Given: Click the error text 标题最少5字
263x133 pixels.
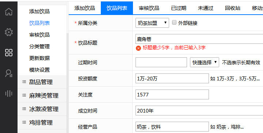Looking at the screenshot, I should [174, 48].
